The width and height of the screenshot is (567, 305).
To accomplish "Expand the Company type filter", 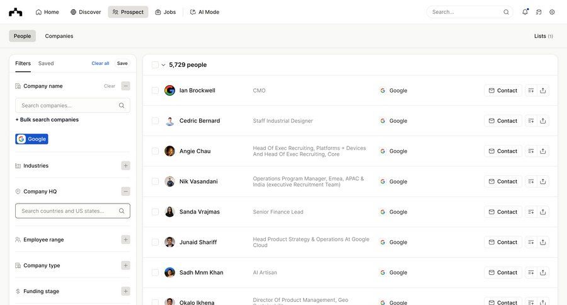I will pyautogui.click(x=125, y=265).
